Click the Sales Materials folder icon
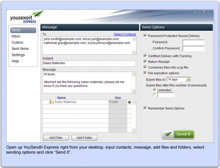 (x=51, y=102)
